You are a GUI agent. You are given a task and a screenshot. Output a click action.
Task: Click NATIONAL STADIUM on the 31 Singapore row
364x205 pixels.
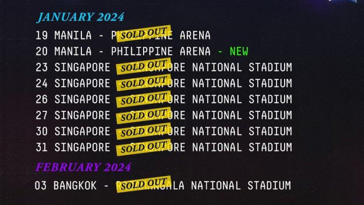242,147
